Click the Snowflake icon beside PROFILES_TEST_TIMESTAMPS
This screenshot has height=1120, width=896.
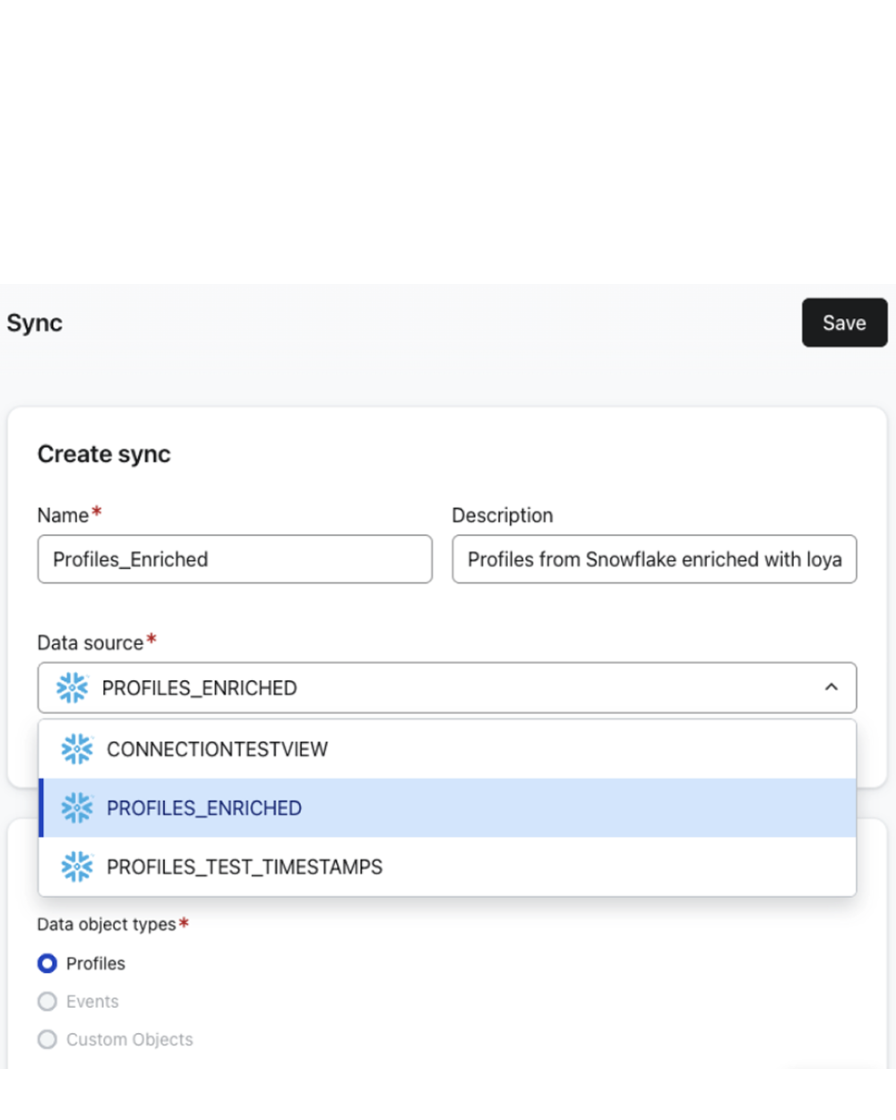pyautogui.click(x=77, y=867)
